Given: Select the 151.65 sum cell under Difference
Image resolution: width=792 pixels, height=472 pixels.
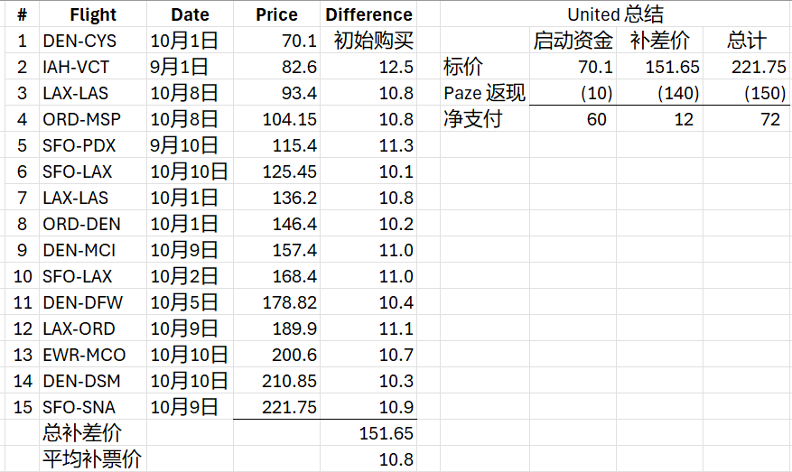Looking at the screenshot, I should 368,433.
